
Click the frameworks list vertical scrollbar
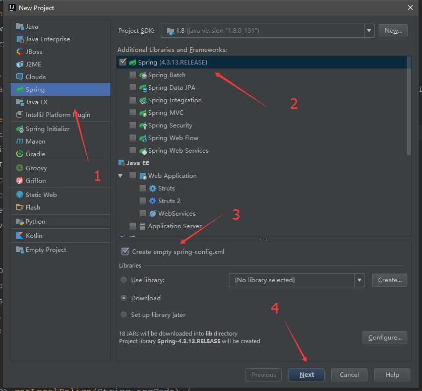click(x=409, y=106)
